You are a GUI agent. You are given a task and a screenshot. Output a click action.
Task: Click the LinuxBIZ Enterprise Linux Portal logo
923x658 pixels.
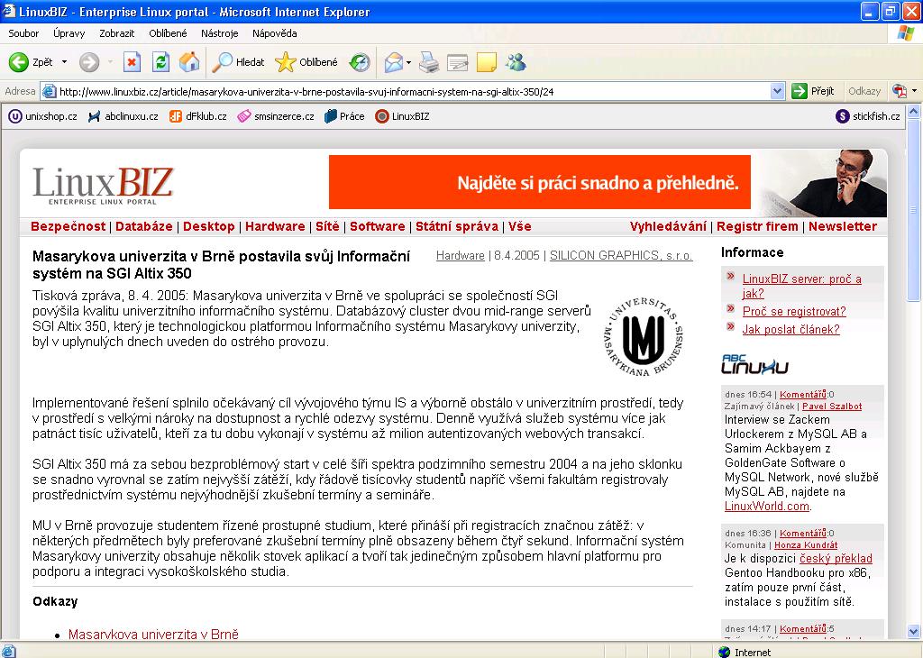tap(103, 185)
